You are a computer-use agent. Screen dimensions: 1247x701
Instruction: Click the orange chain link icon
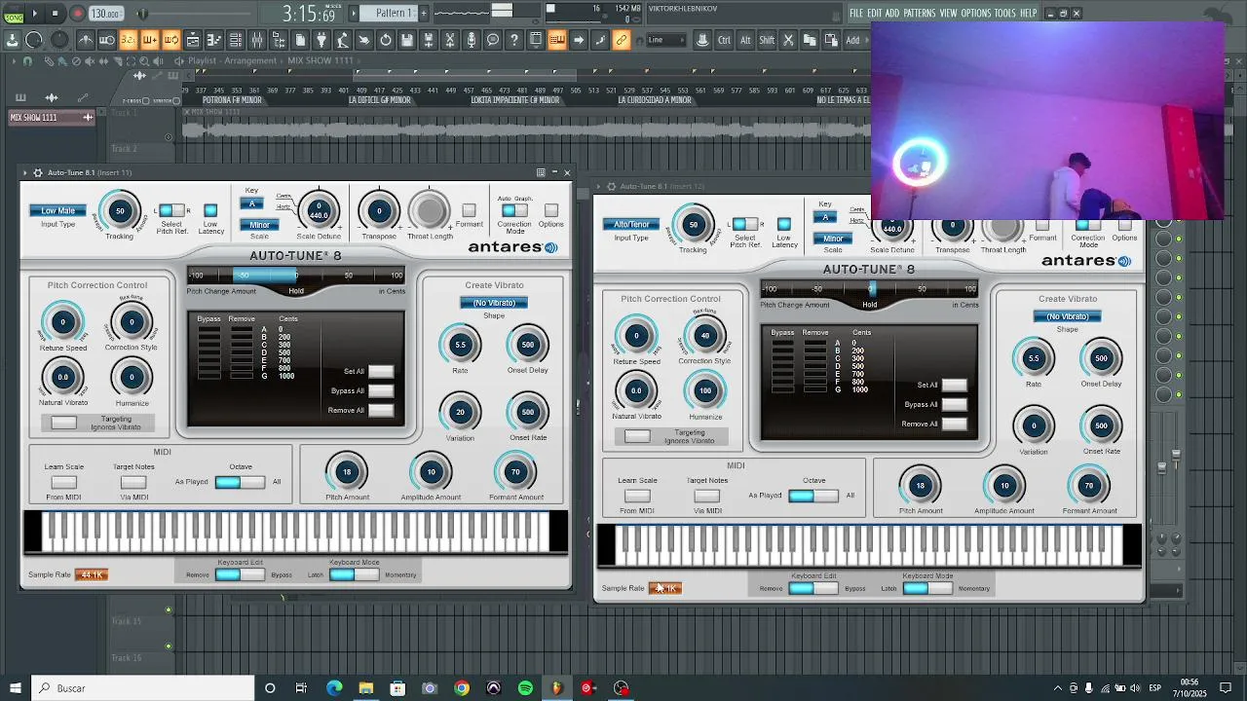[x=622, y=40]
